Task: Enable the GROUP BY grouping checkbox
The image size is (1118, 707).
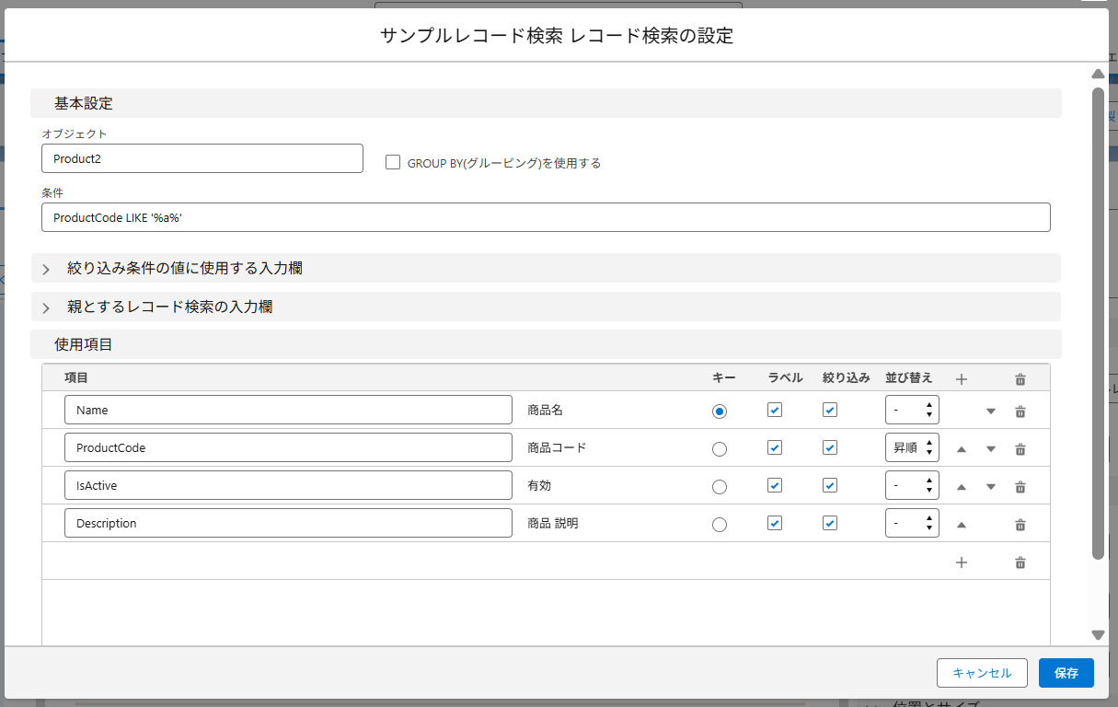Action: pyautogui.click(x=393, y=162)
